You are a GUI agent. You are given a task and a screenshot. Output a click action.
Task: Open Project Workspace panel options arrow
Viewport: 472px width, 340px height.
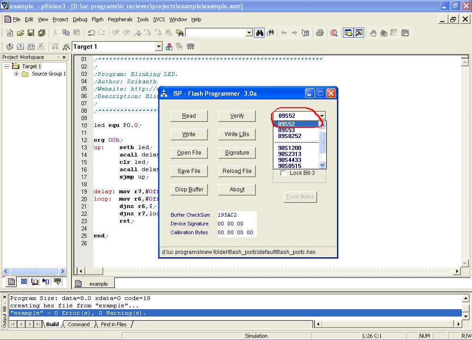click(58, 57)
